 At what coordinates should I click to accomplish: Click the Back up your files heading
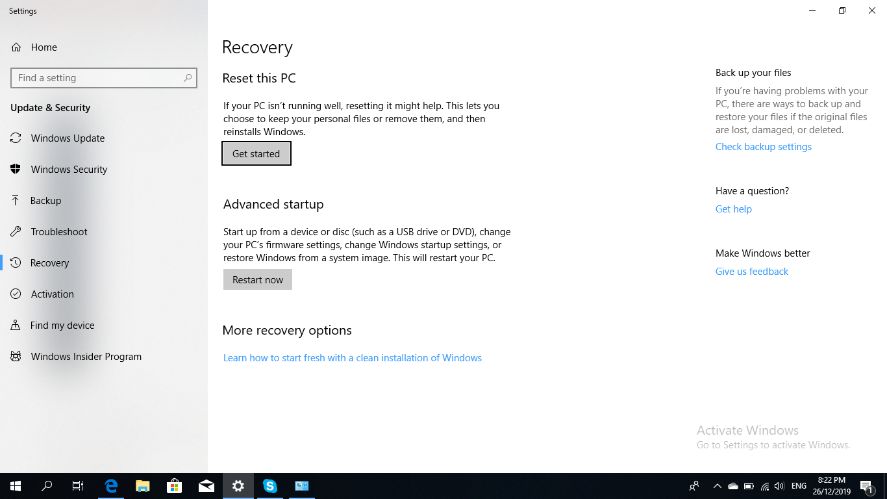pos(753,73)
